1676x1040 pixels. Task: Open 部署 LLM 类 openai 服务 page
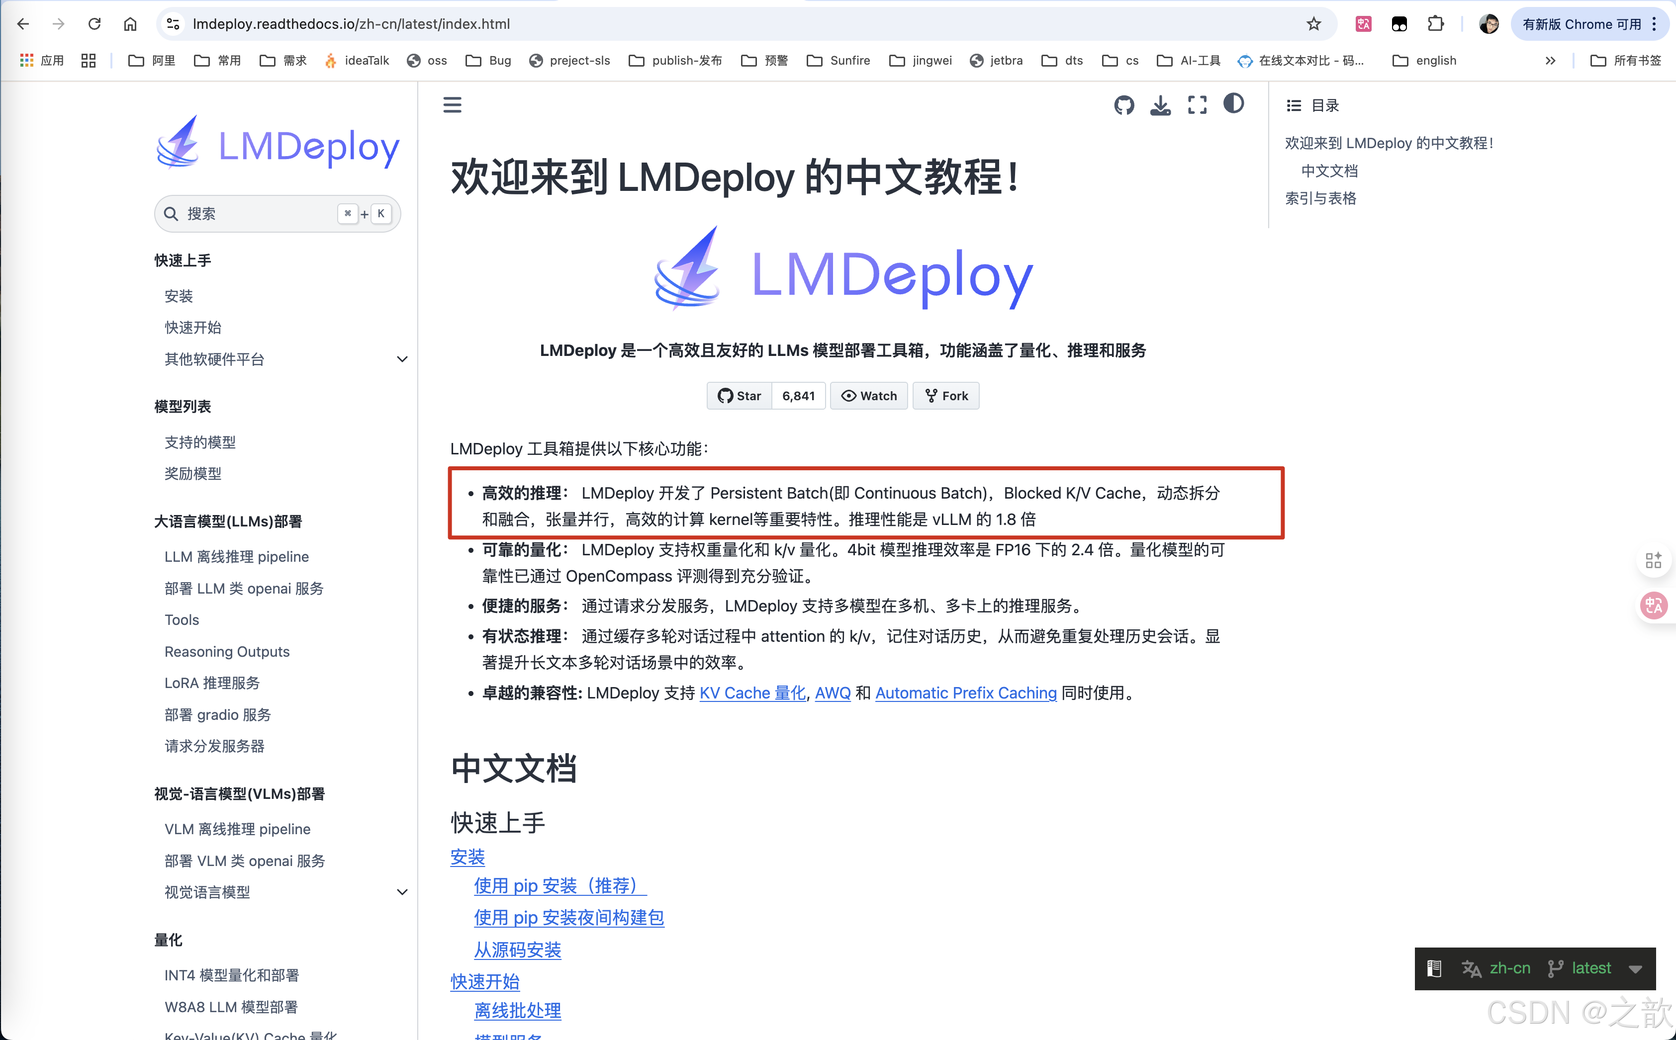click(244, 589)
